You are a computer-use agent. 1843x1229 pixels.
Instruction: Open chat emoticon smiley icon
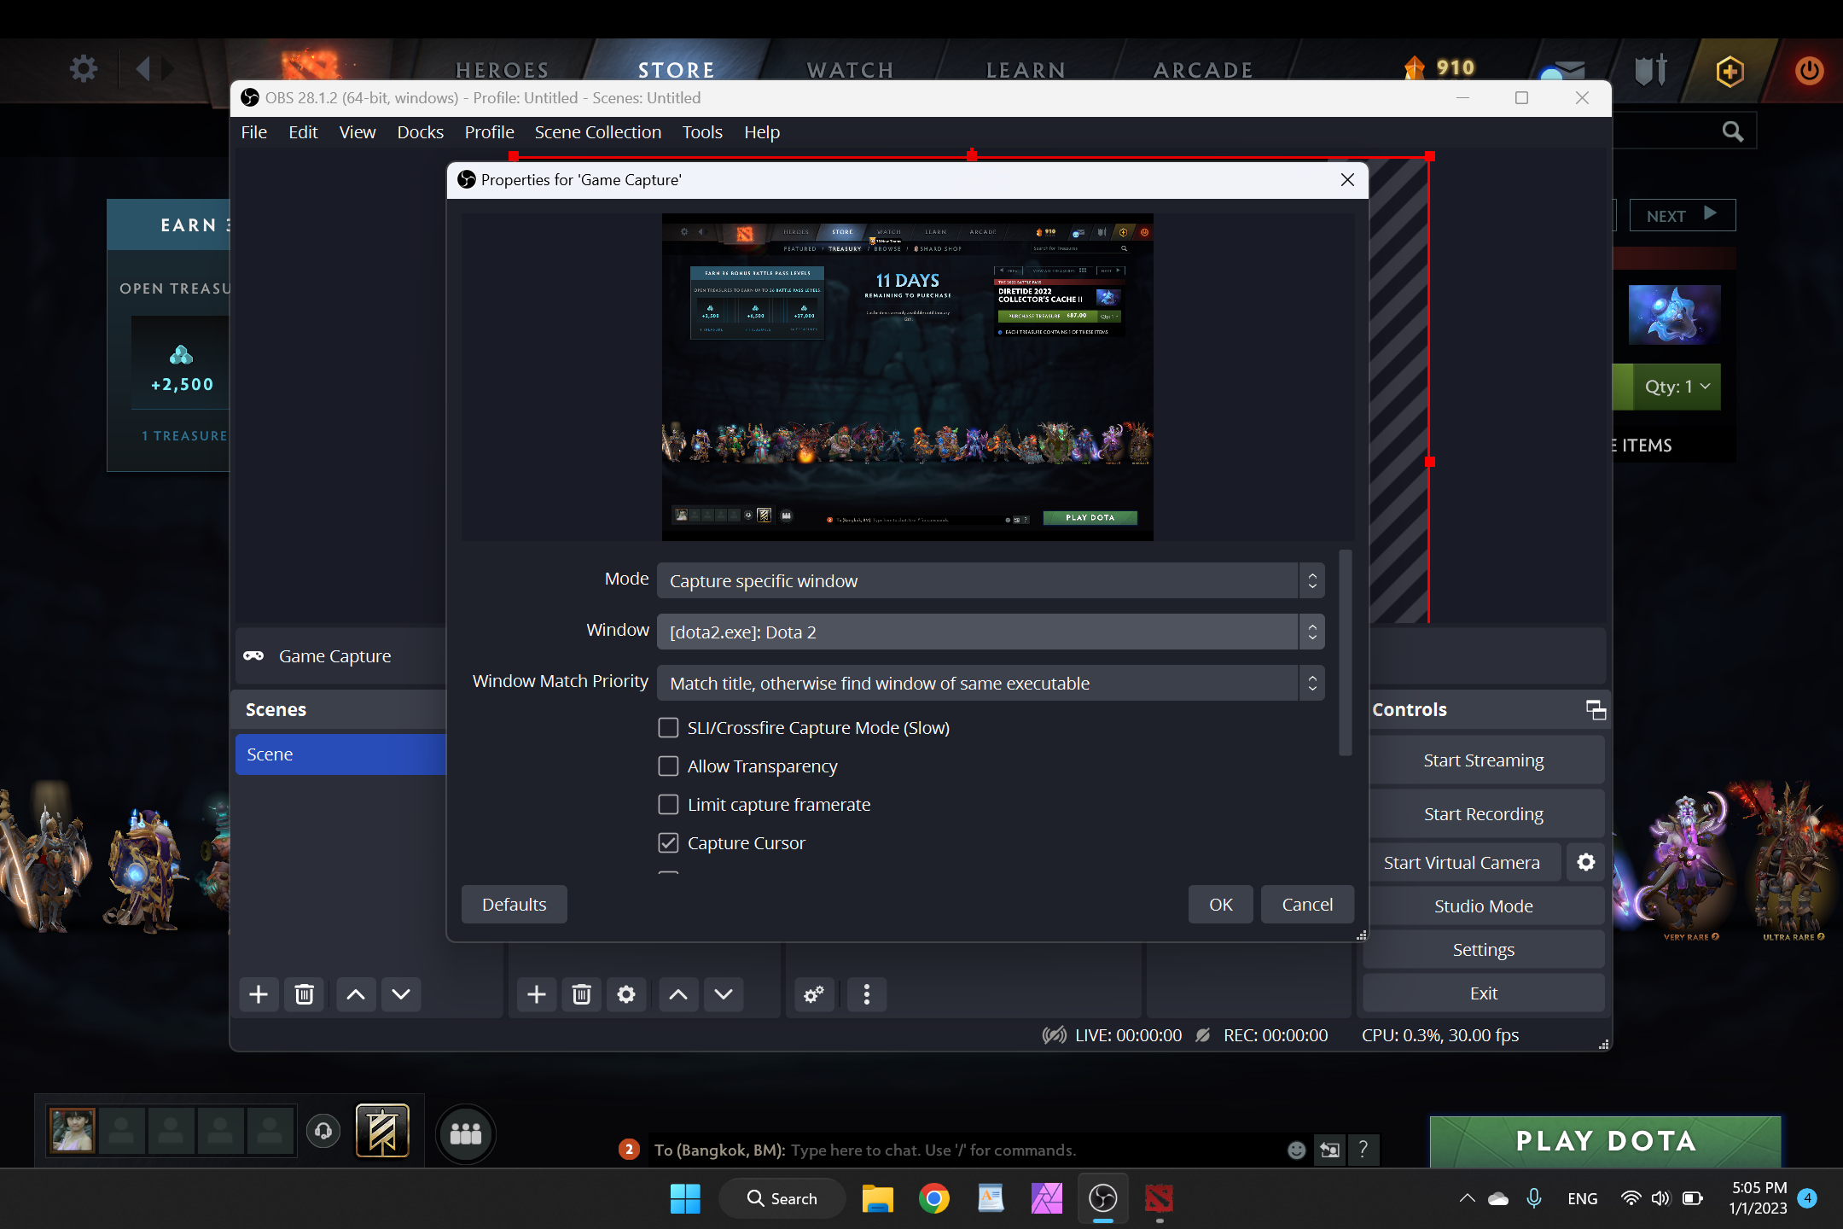pyautogui.click(x=1296, y=1150)
